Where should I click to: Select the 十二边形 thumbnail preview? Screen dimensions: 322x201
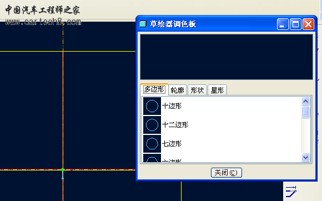click(x=152, y=125)
